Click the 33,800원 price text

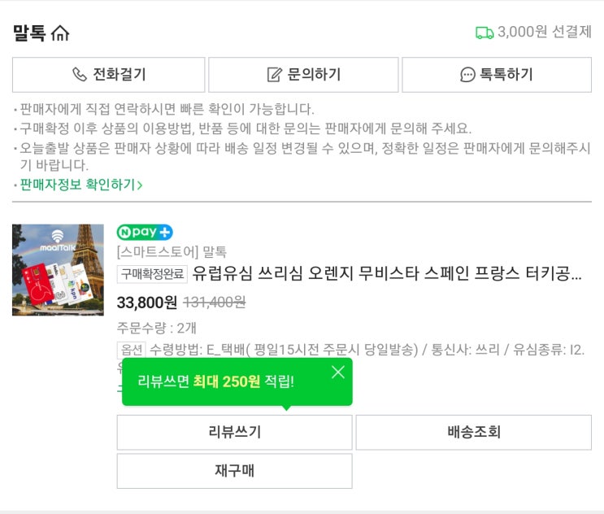147,303
